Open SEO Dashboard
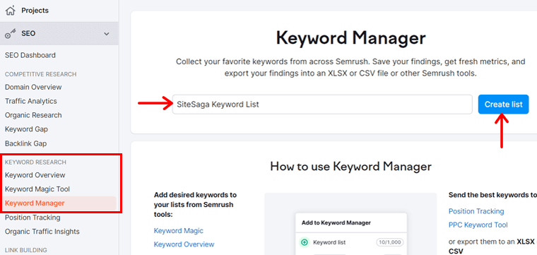 coord(30,55)
